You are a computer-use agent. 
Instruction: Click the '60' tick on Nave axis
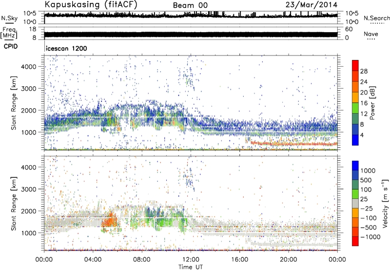[349, 29]
